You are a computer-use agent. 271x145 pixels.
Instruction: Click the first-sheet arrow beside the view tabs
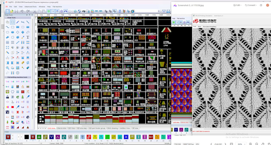39,128
